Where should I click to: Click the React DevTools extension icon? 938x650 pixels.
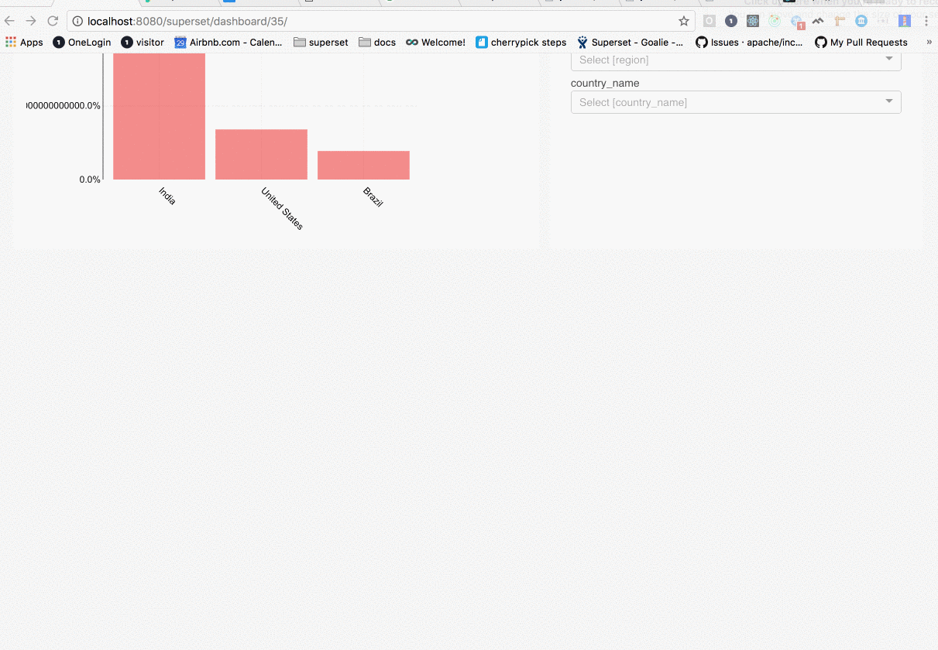(x=753, y=21)
